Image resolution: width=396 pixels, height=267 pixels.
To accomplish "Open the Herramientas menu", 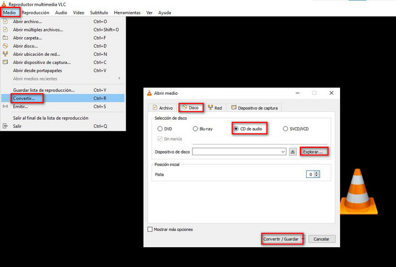I will 127,12.
